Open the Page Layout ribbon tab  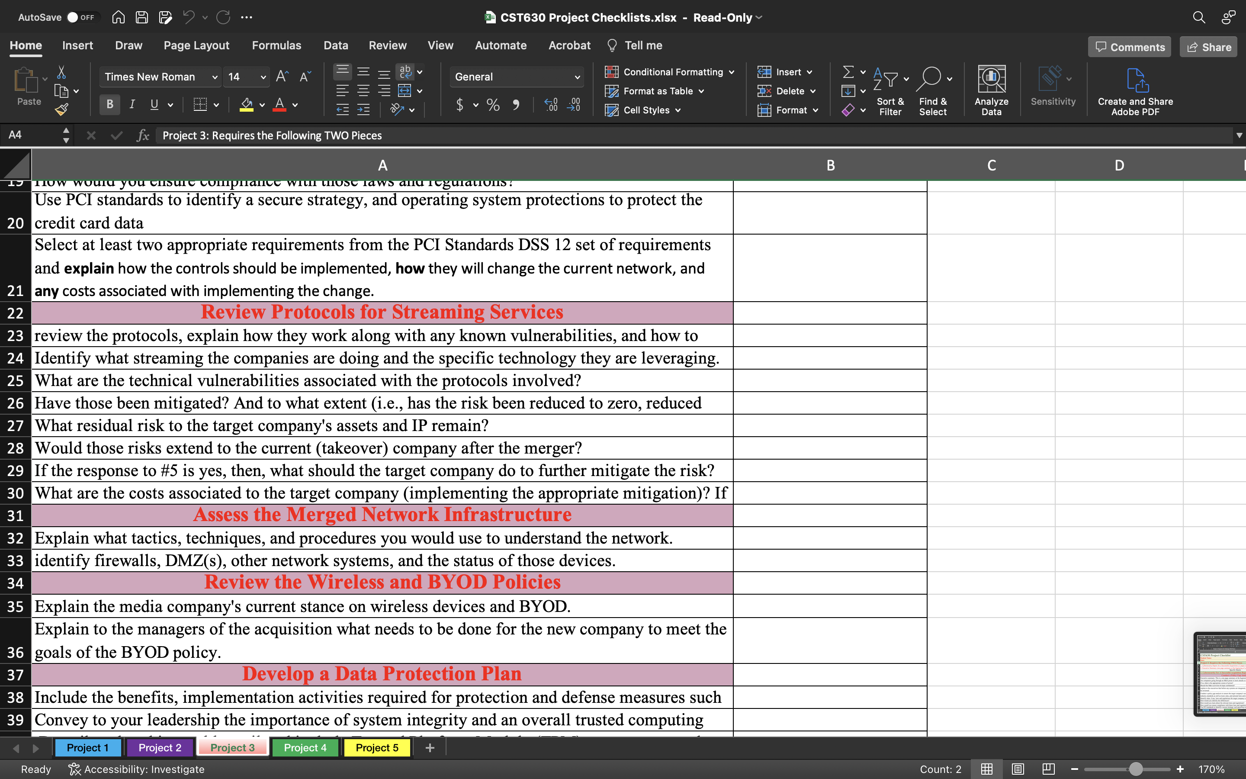pyautogui.click(x=196, y=45)
